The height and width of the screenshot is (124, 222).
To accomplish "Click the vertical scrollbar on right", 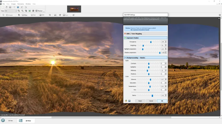I will pos(221,66).
